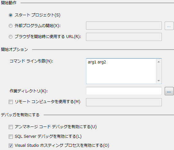The height and width of the screenshot is (150, 174).
Task: Click the scrollbar track in arguments box
Action: [x=159, y=71]
